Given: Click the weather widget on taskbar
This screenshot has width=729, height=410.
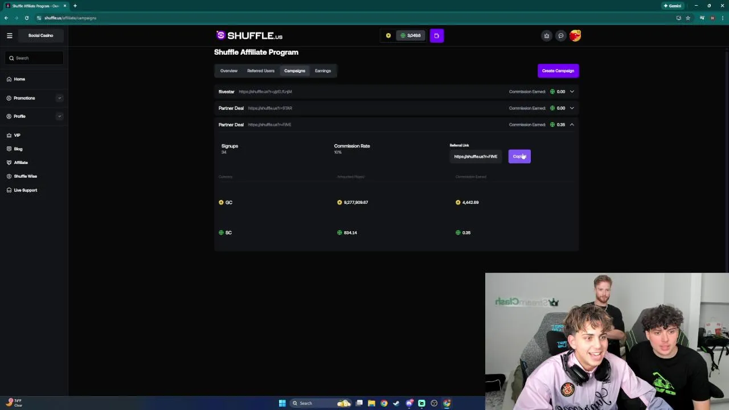Looking at the screenshot, I should pyautogui.click(x=14, y=403).
